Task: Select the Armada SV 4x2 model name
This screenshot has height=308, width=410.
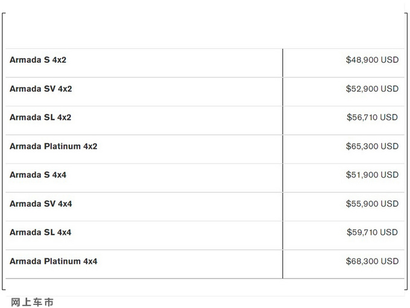Action: [x=40, y=89]
